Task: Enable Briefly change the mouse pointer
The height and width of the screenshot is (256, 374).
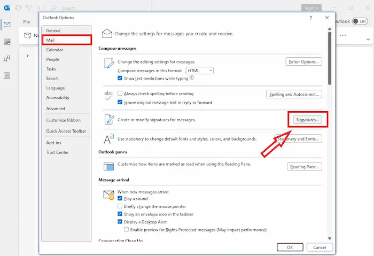Action: pyautogui.click(x=120, y=206)
